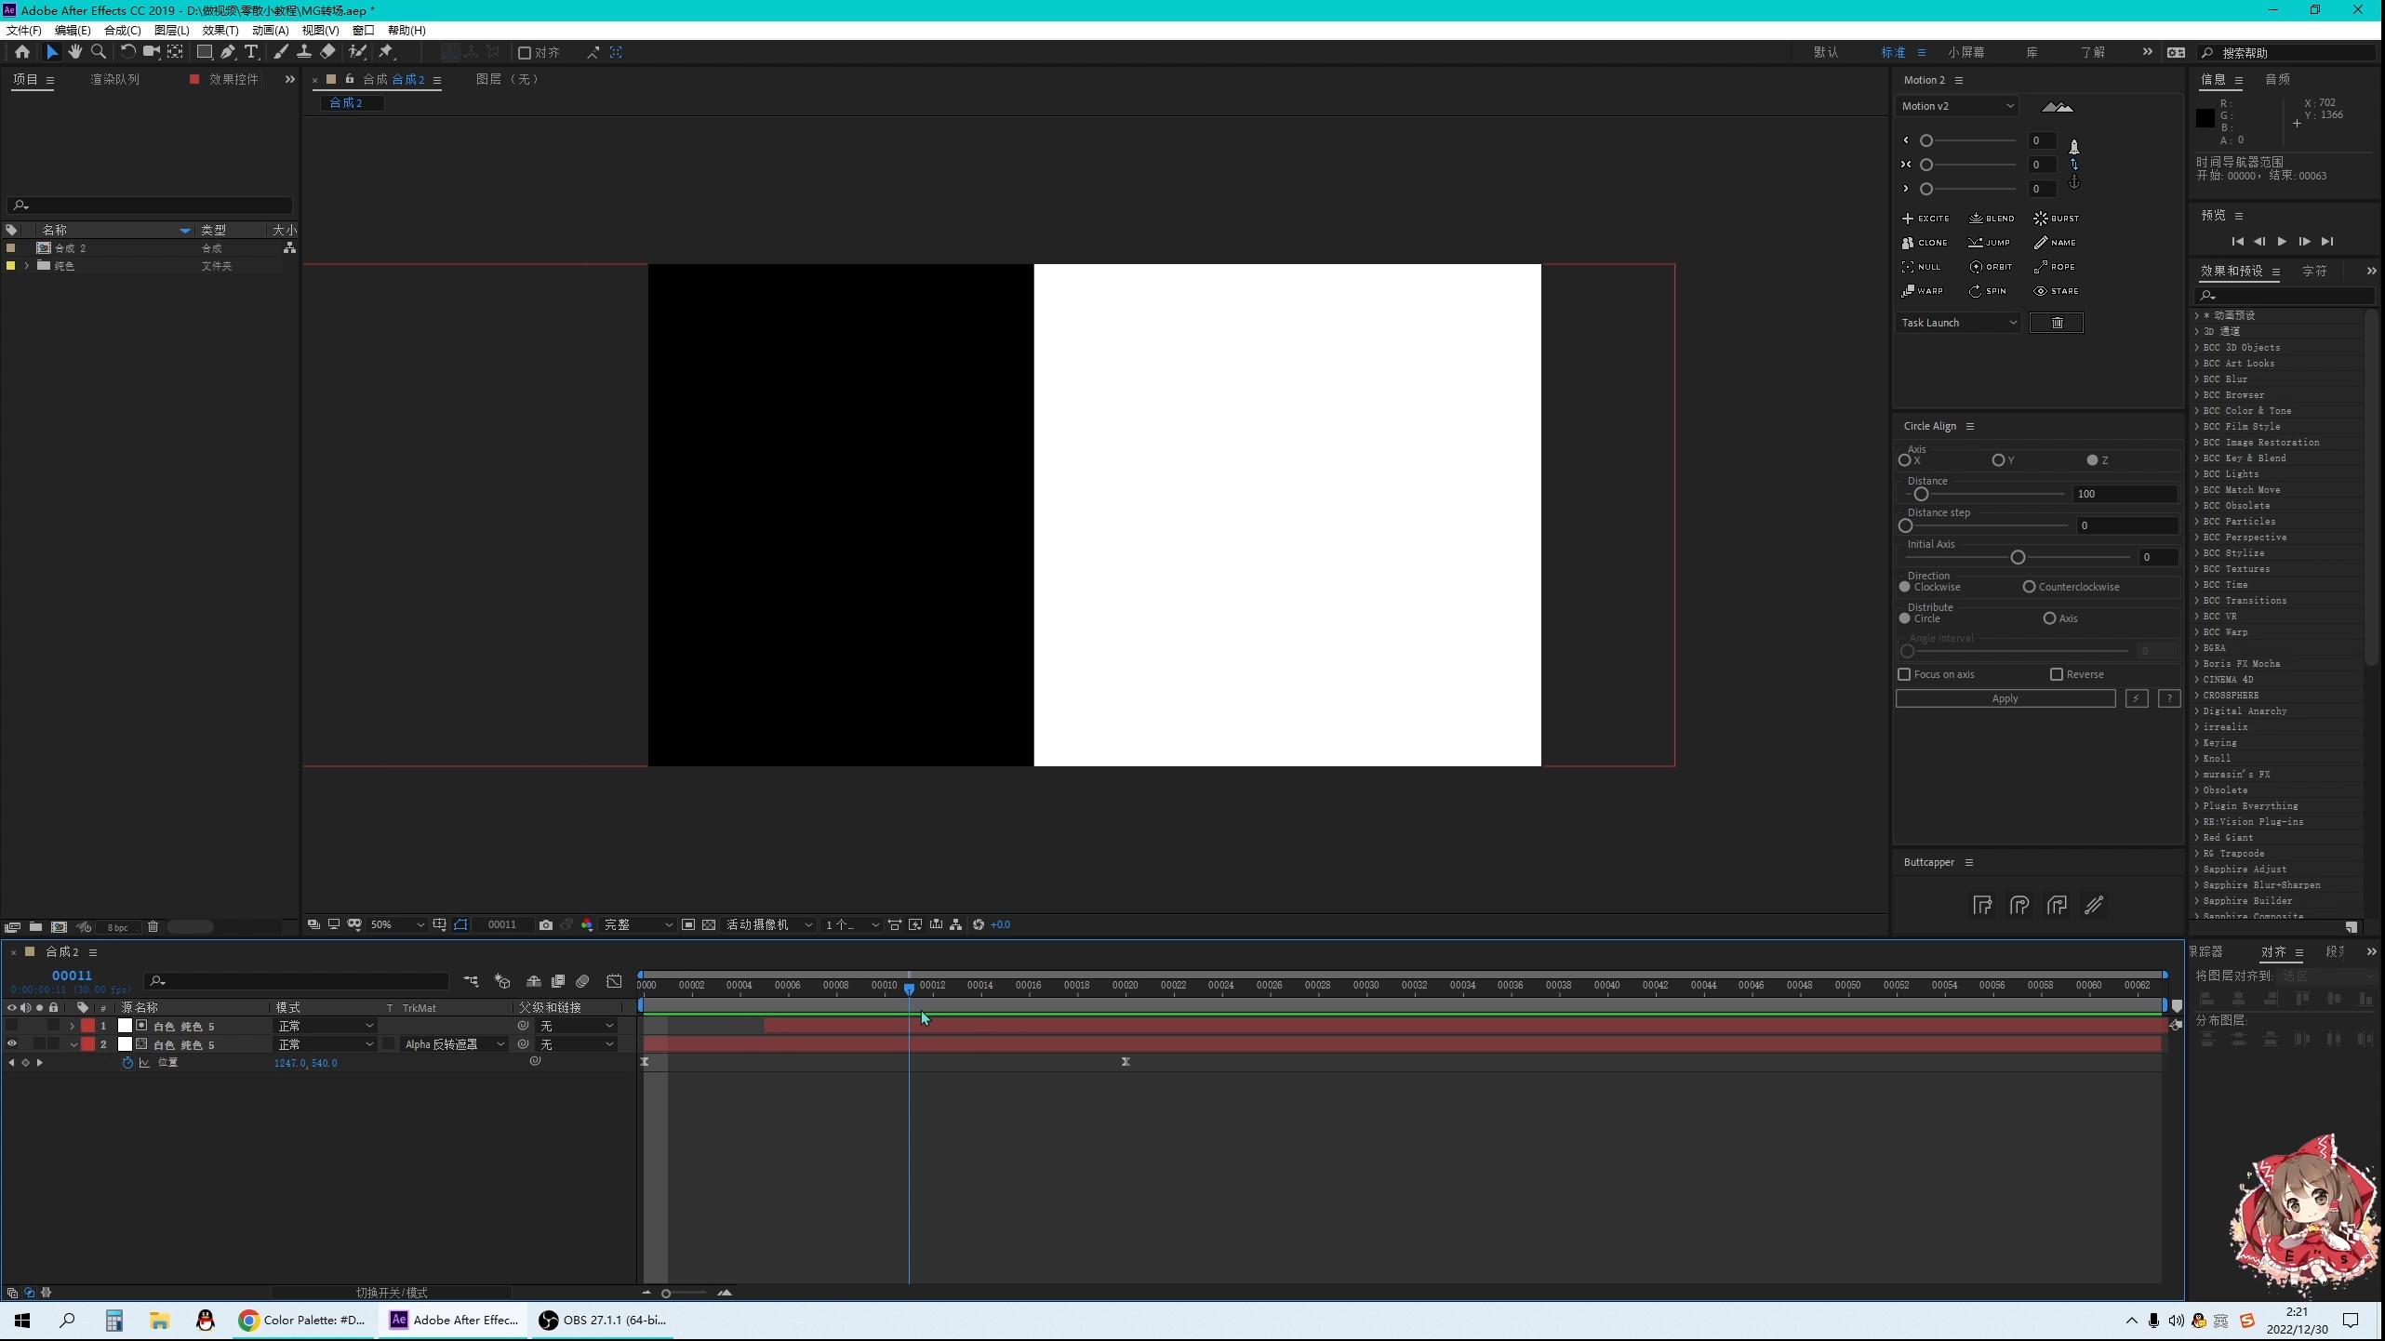Enable motion blur switch in timeline

coord(582,981)
